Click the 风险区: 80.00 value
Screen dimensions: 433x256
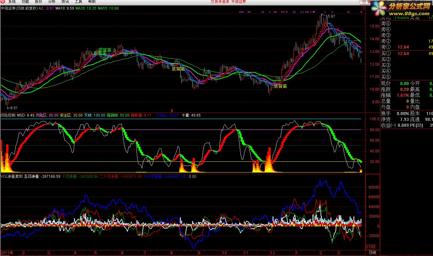tap(47, 115)
